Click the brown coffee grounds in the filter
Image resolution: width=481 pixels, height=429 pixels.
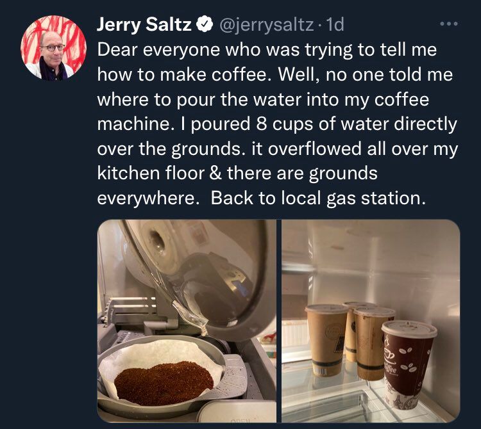pos(164,383)
